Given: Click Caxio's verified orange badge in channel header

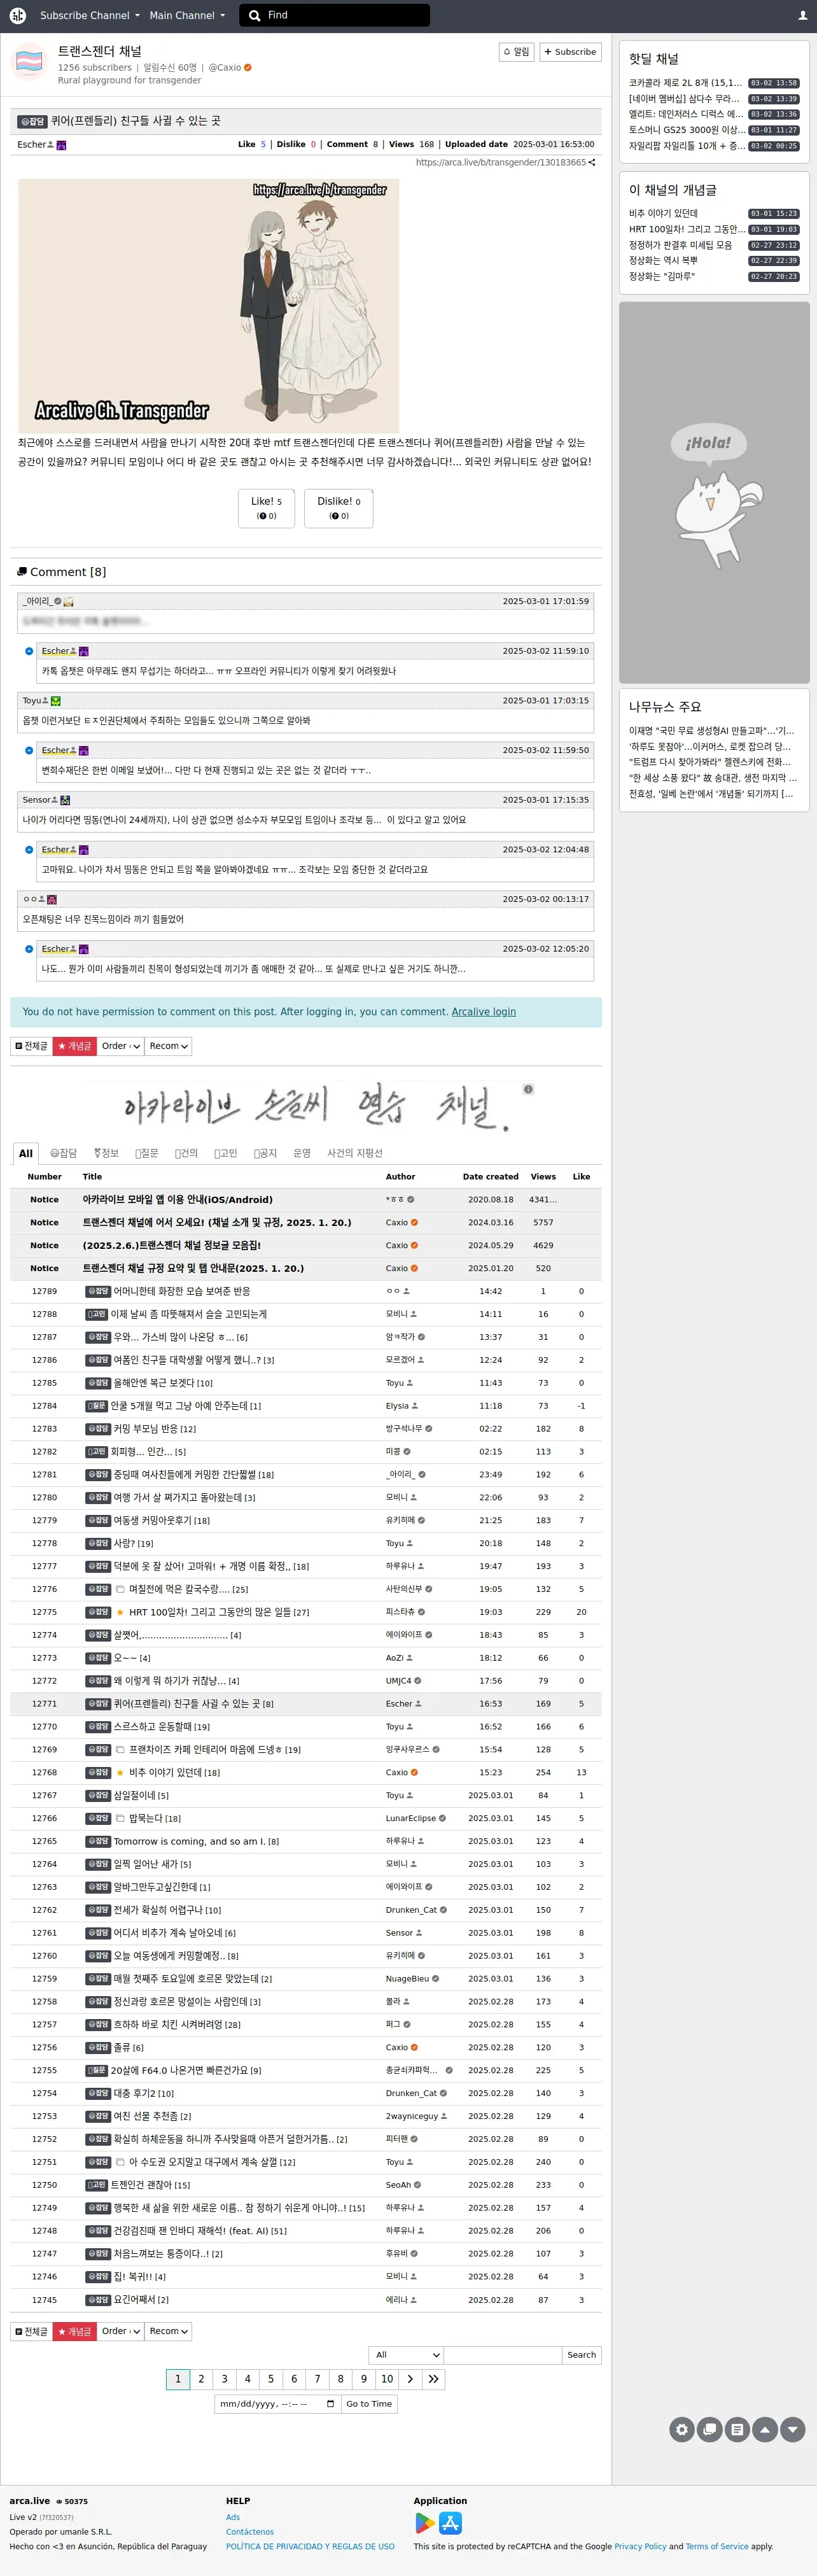Looking at the screenshot, I should click(248, 68).
